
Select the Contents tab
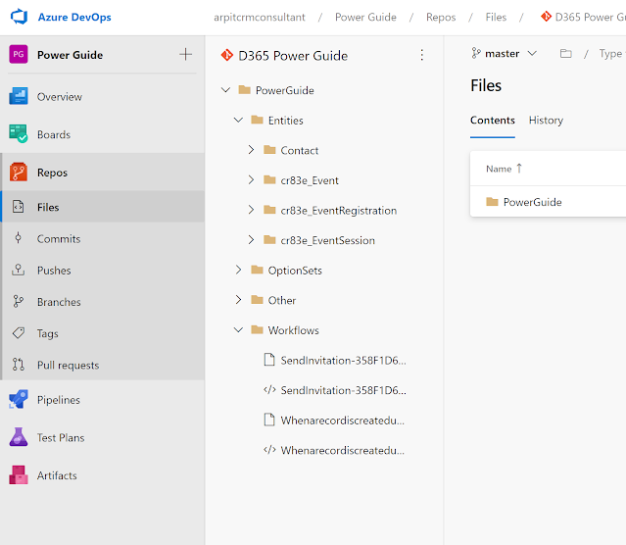(492, 121)
